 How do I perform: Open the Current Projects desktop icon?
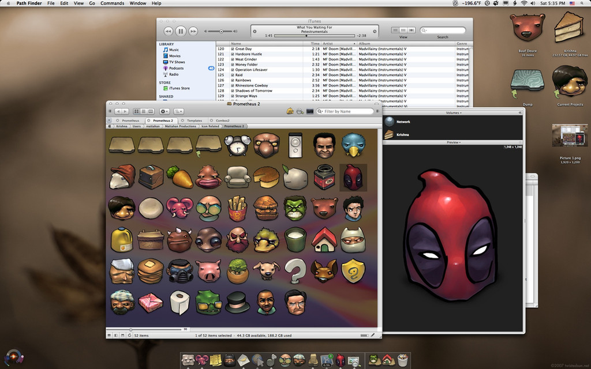570,82
